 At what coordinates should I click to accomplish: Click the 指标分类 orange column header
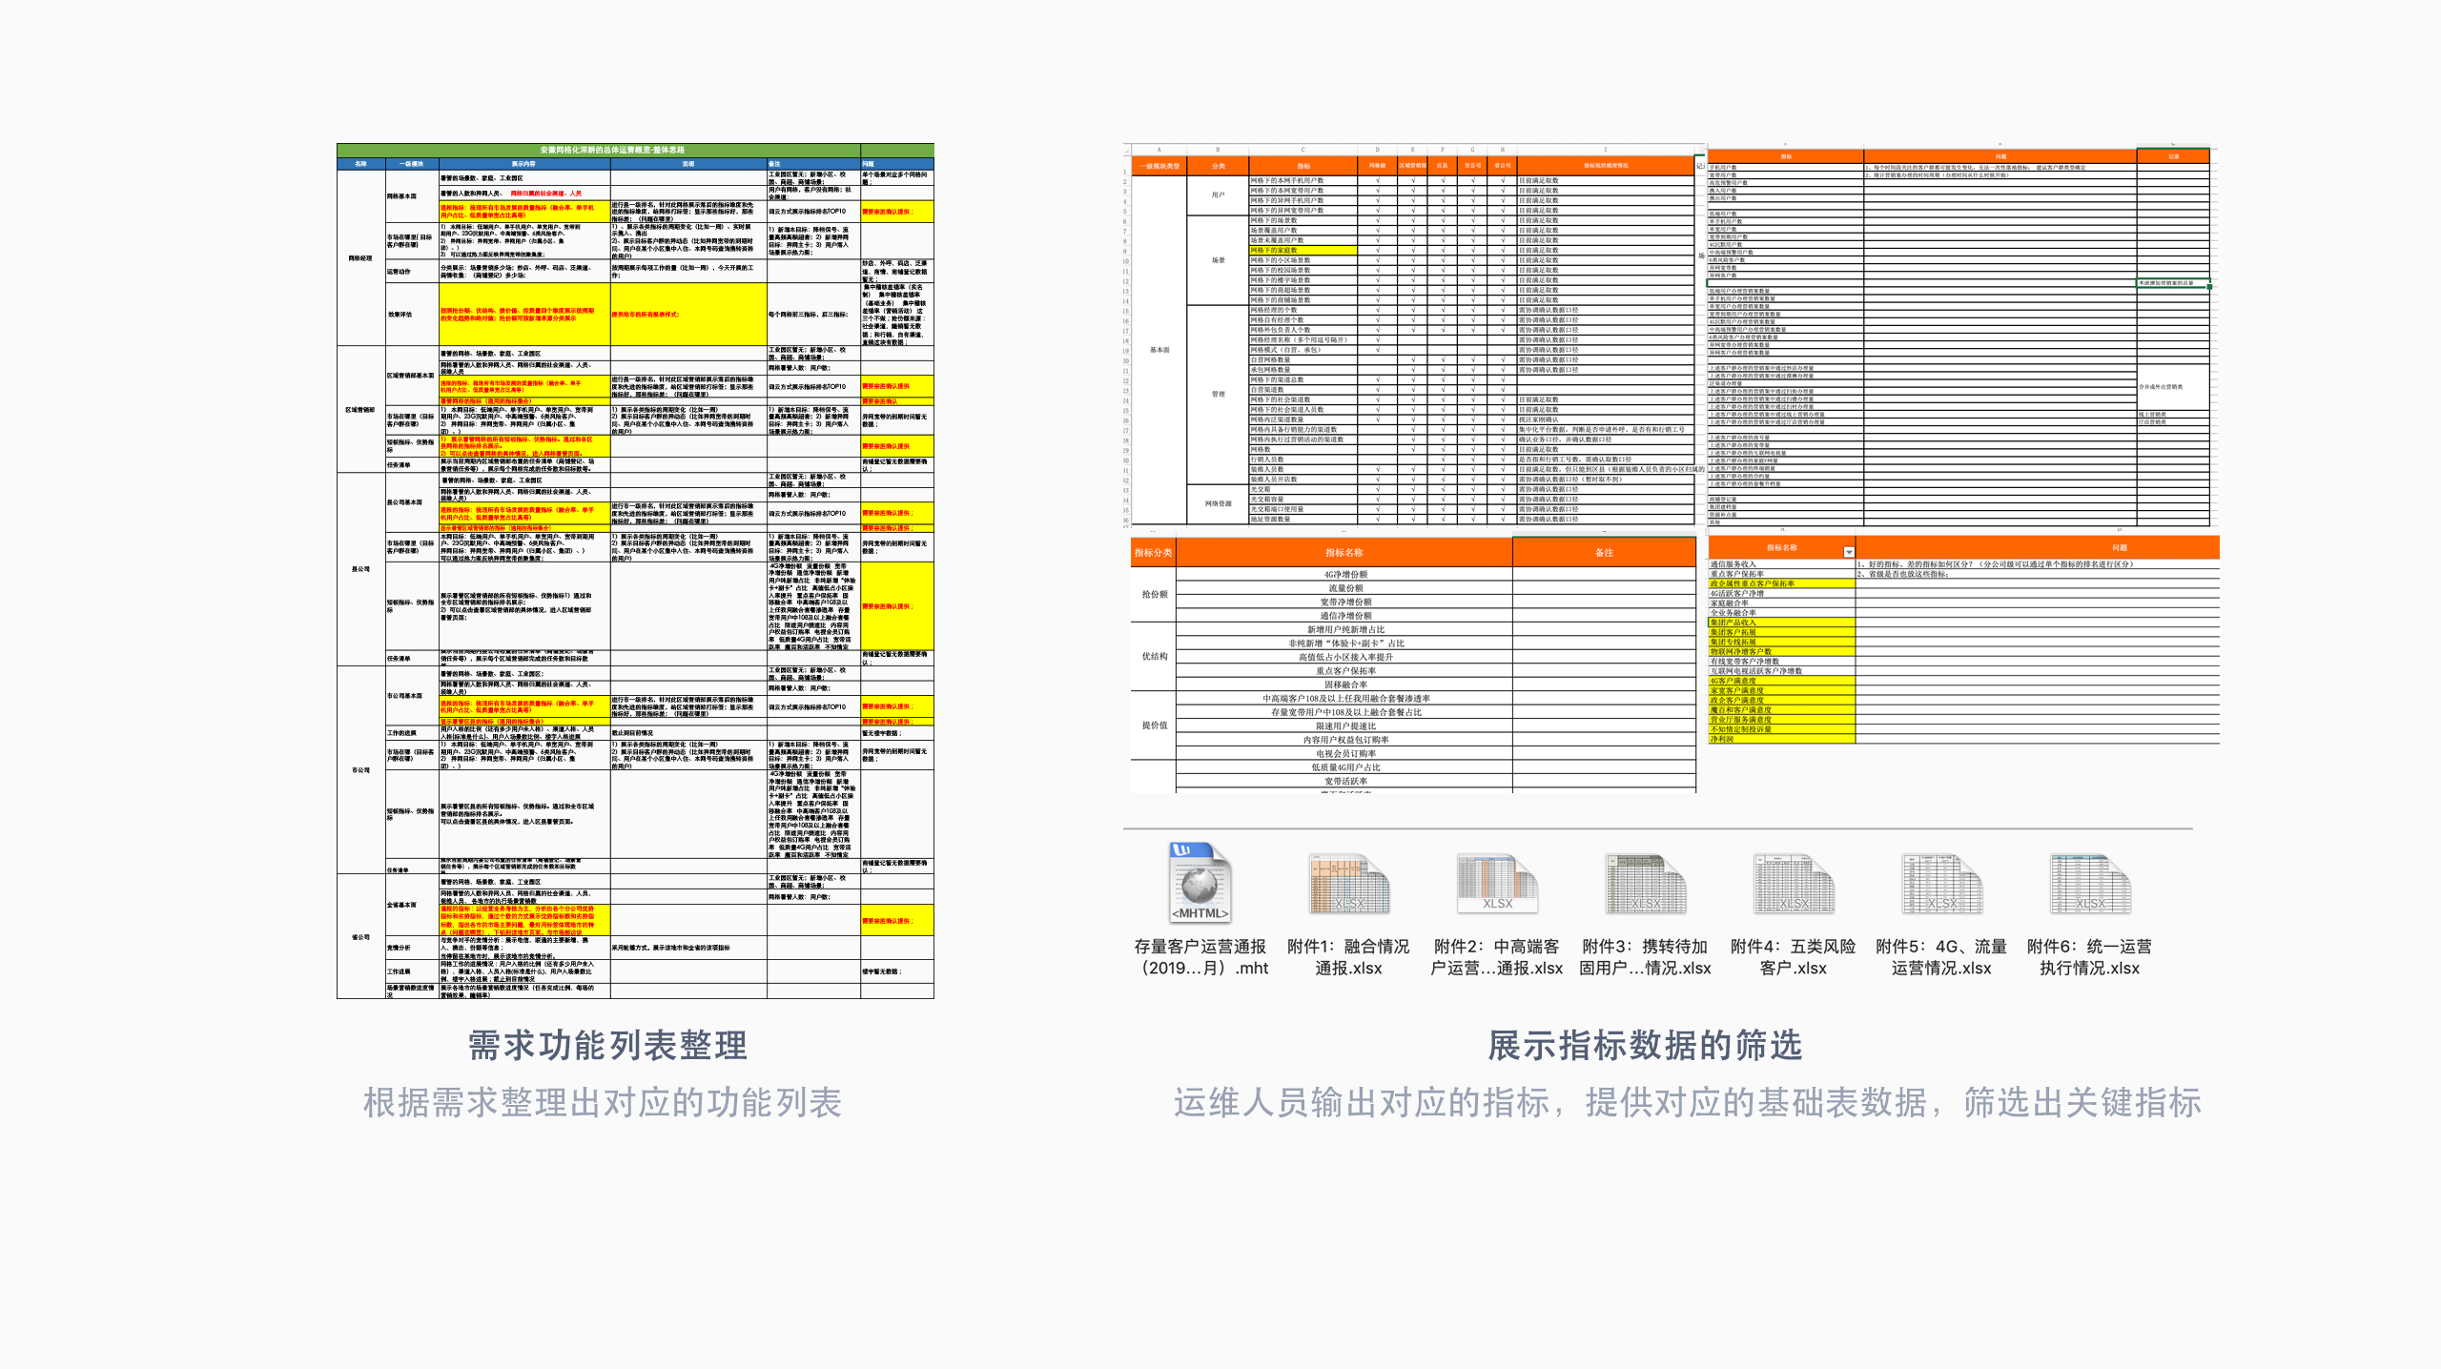point(1153,553)
